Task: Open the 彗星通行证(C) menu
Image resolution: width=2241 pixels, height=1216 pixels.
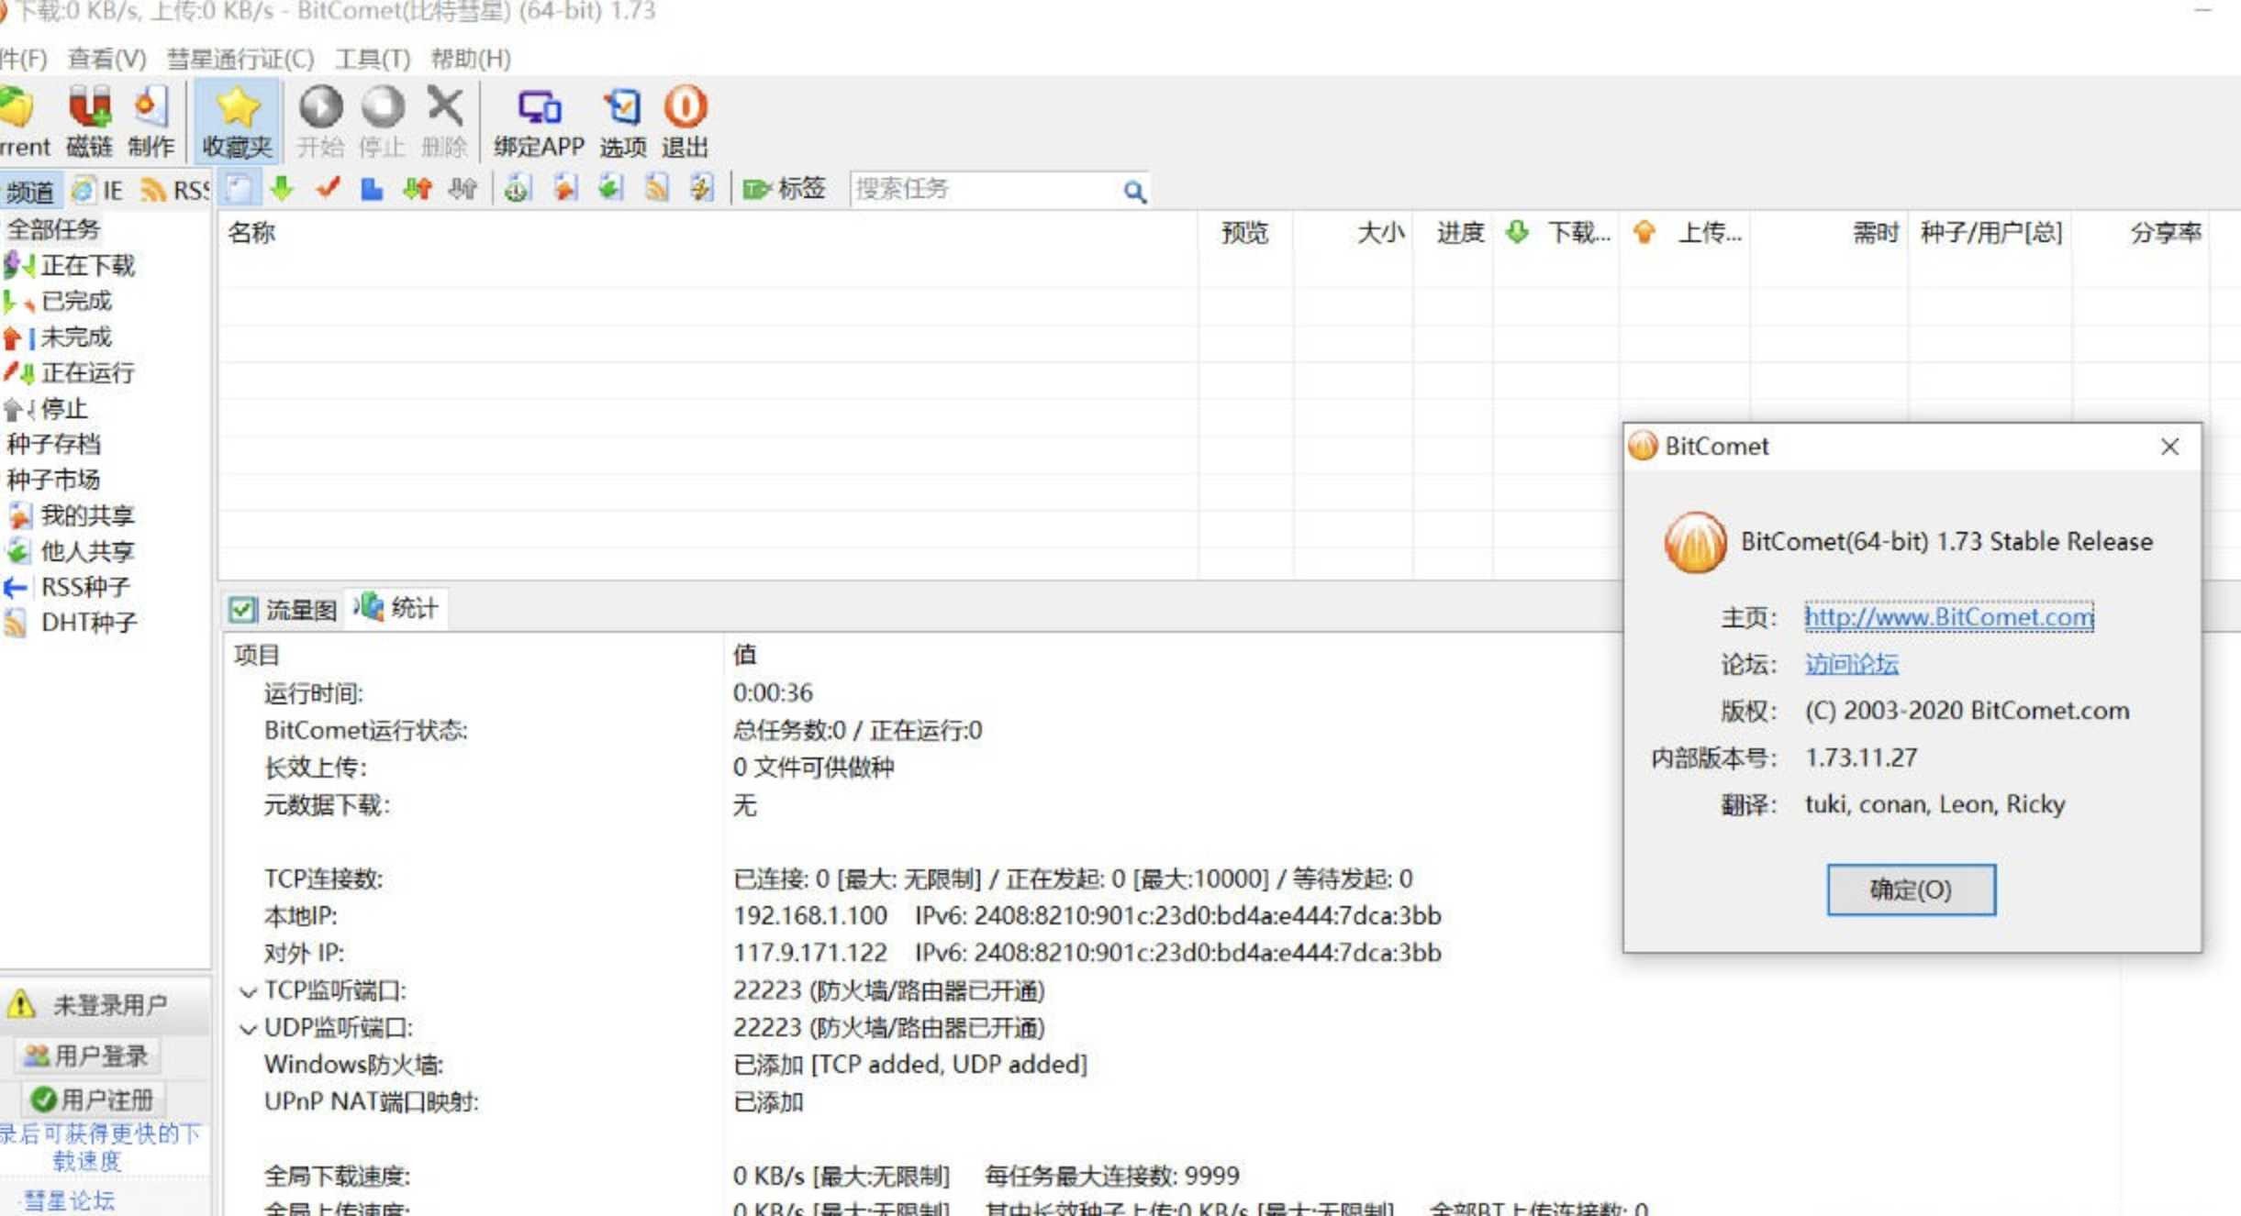Action: click(240, 59)
